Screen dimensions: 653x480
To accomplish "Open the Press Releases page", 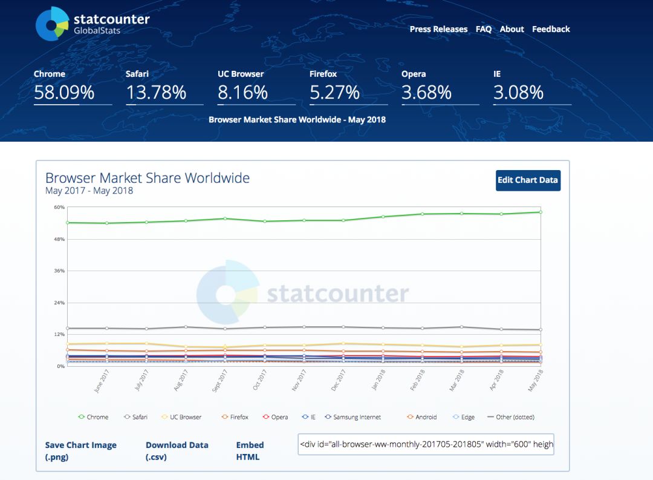I will coord(438,29).
